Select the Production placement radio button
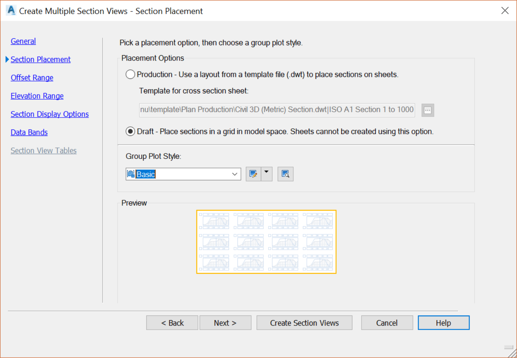517x358 pixels. (130, 74)
